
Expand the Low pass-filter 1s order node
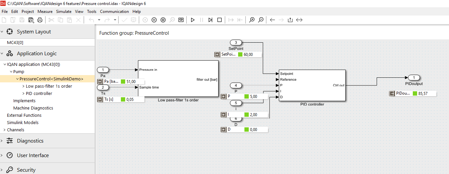[23, 86]
